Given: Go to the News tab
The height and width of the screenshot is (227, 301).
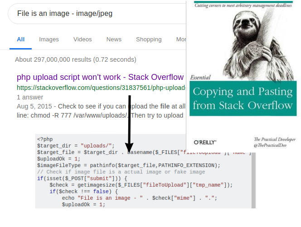Looking at the screenshot, I should pyautogui.click(x=114, y=39).
